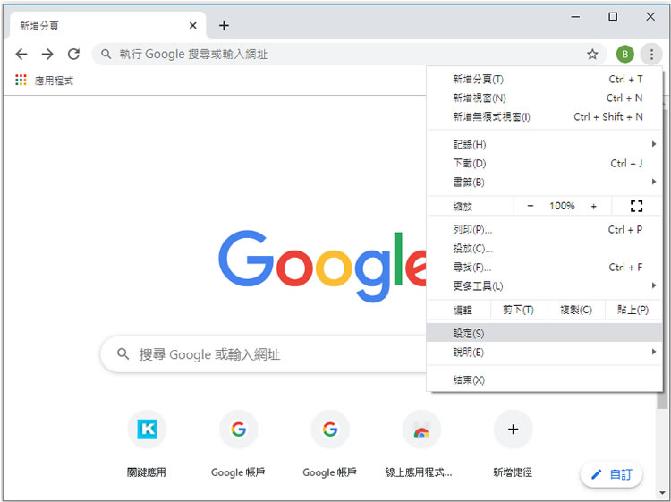Click the 新增分頁 tab title
671x502 pixels.
coord(39,26)
